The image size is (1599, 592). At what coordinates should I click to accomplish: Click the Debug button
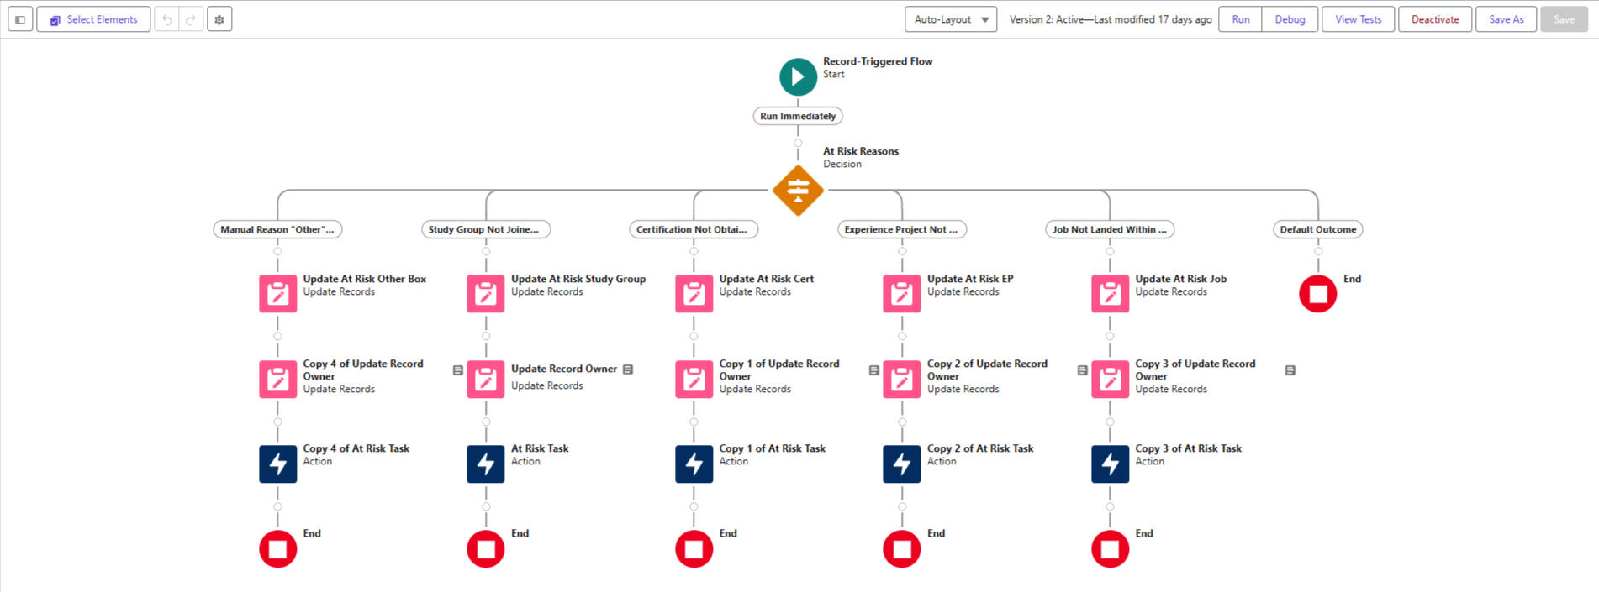click(1289, 19)
